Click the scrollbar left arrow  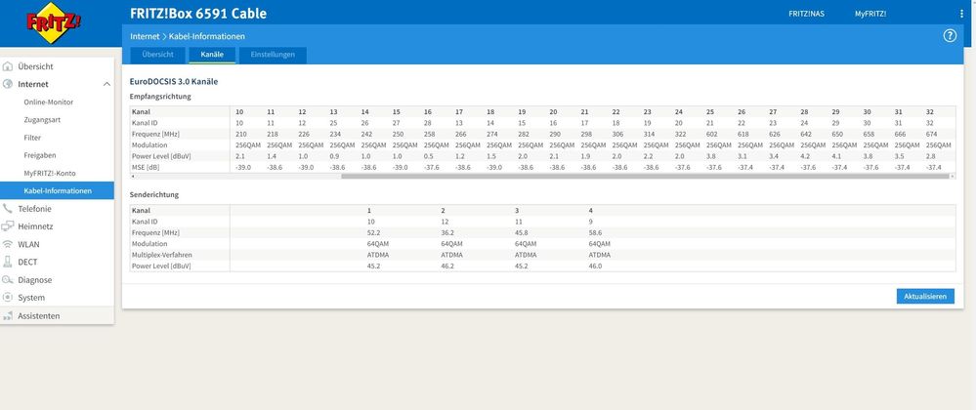tap(132, 176)
